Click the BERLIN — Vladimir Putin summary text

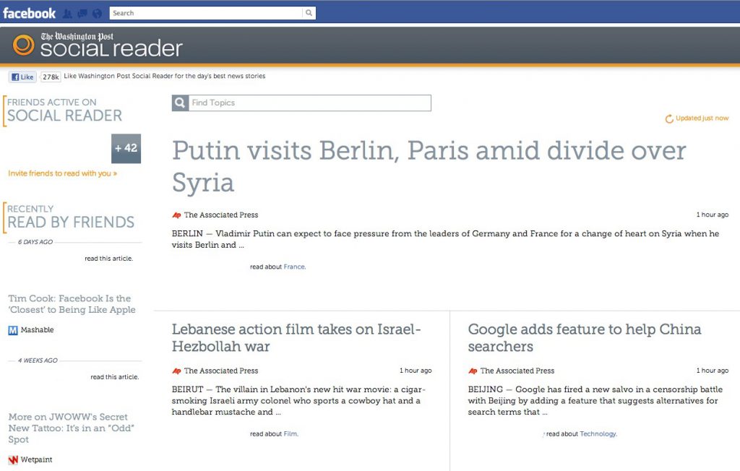point(445,239)
